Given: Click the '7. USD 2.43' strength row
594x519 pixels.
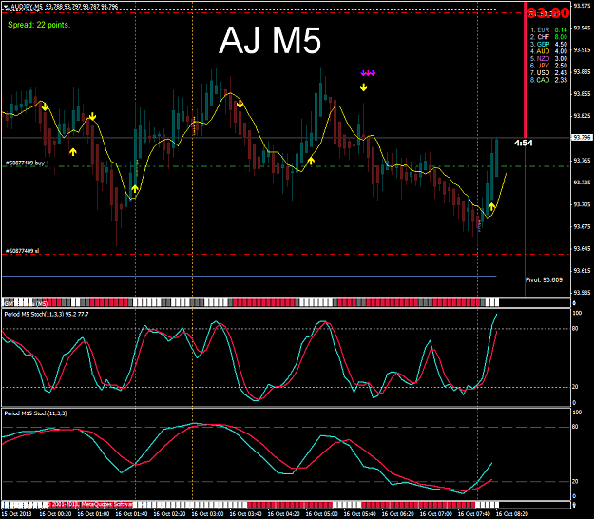Looking at the screenshot, I should (548, 73).
